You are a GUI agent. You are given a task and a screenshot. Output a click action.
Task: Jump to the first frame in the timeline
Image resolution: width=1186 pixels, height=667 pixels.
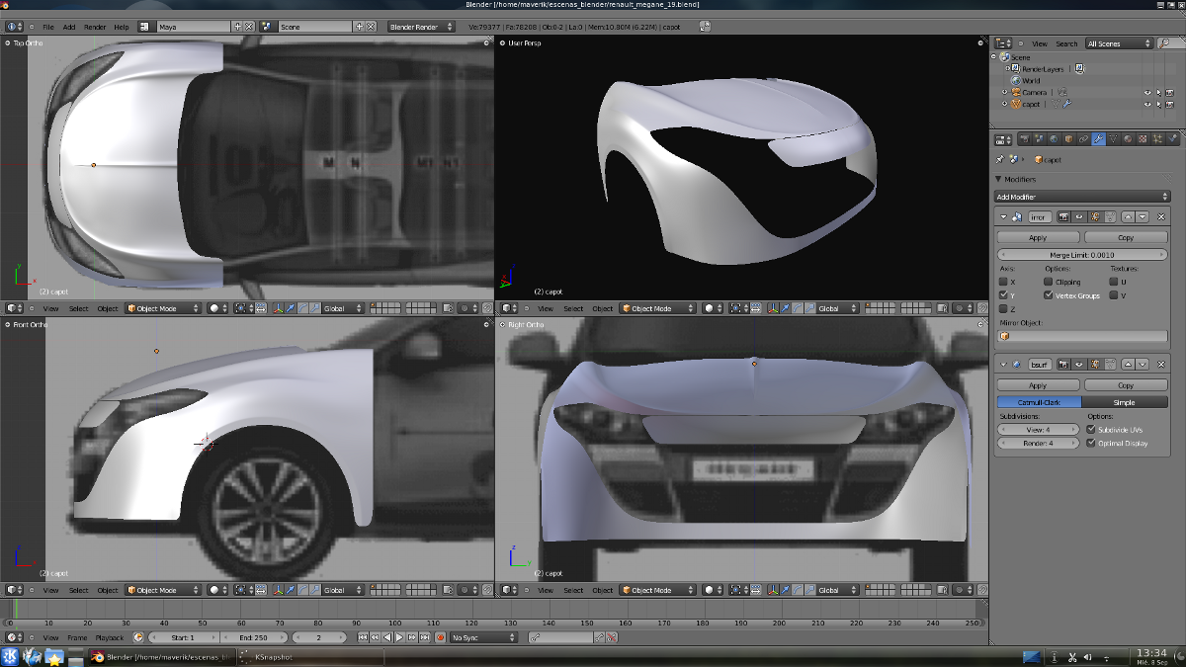pos(363,638)
